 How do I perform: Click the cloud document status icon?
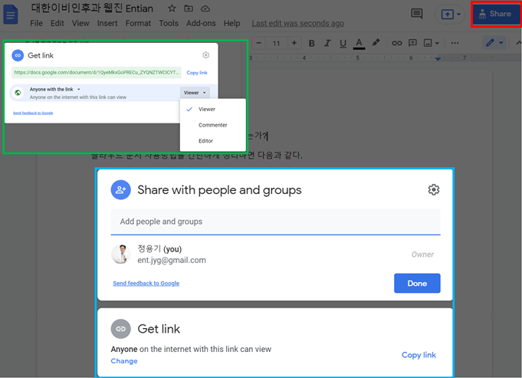(205, 8)
